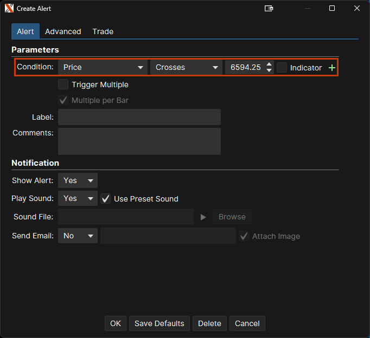Screen dimensions: 370x338
Task: Expand the Send Email dropdown
Action: [78, 236]
